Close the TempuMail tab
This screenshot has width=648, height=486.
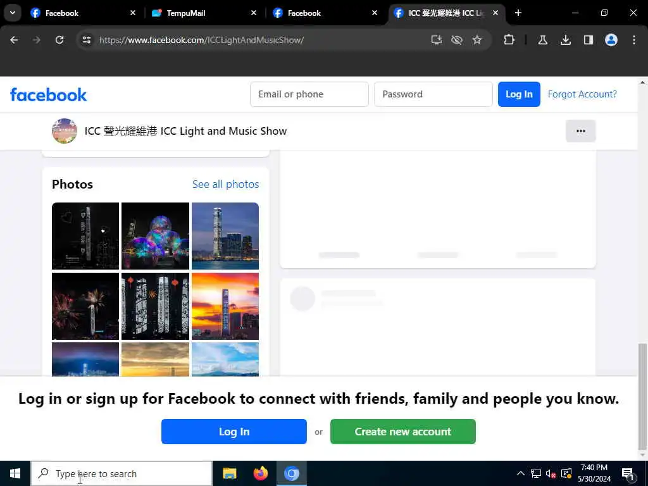coord(254,13)
